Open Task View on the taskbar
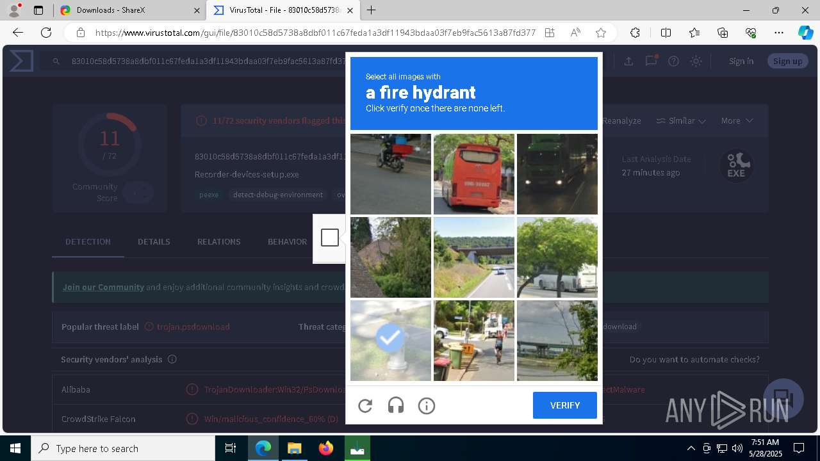820x461 pixels. click(x=231, y=448)
